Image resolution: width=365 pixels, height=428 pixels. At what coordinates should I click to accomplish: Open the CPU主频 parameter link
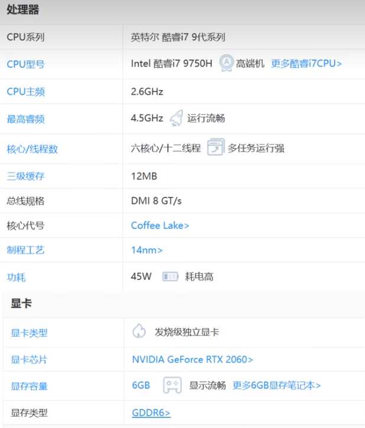(x=26, y=92)
